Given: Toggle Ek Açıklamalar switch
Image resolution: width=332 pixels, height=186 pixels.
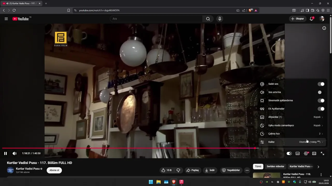Looking at the screenshot, I should [321, 109].
